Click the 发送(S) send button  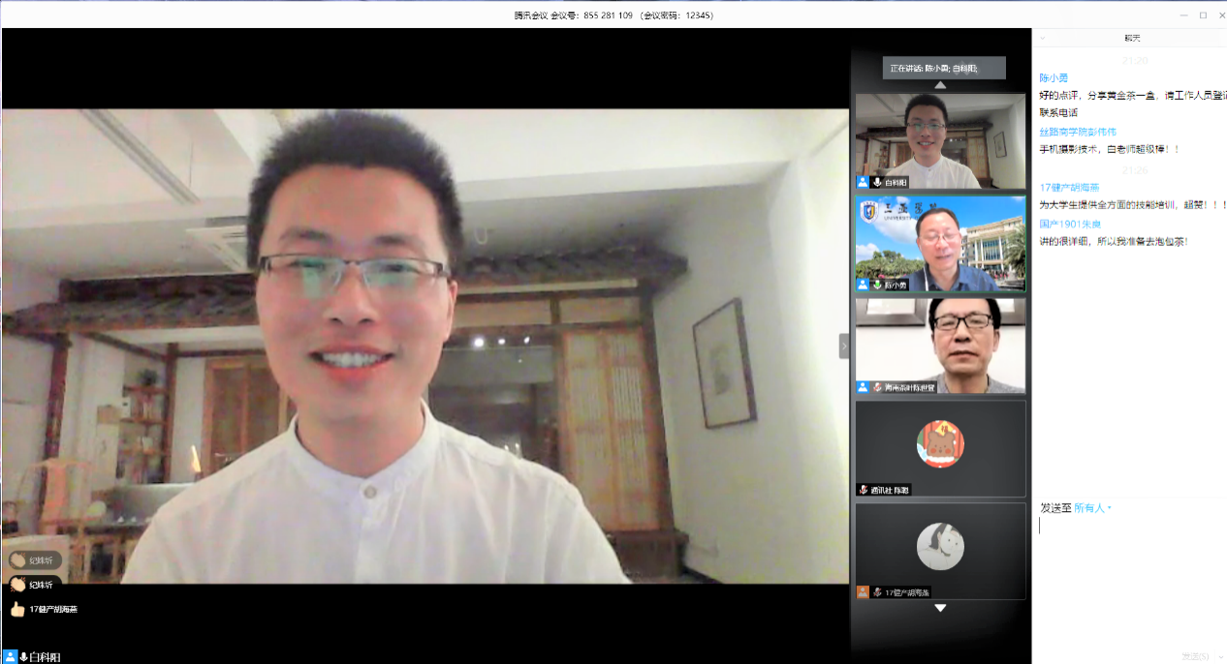point(1194,656)
